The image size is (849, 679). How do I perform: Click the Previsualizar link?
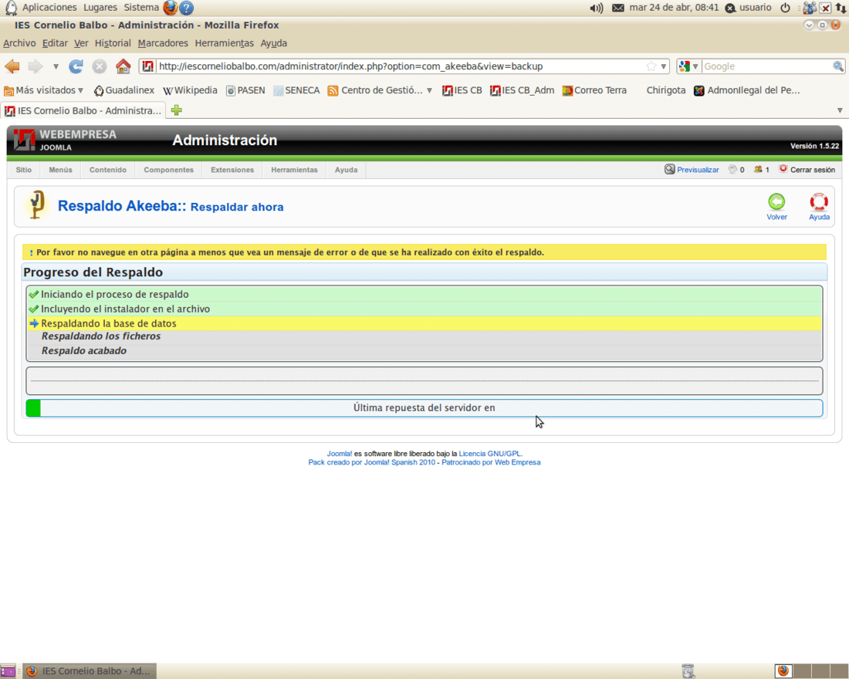[x=692, y=170]
